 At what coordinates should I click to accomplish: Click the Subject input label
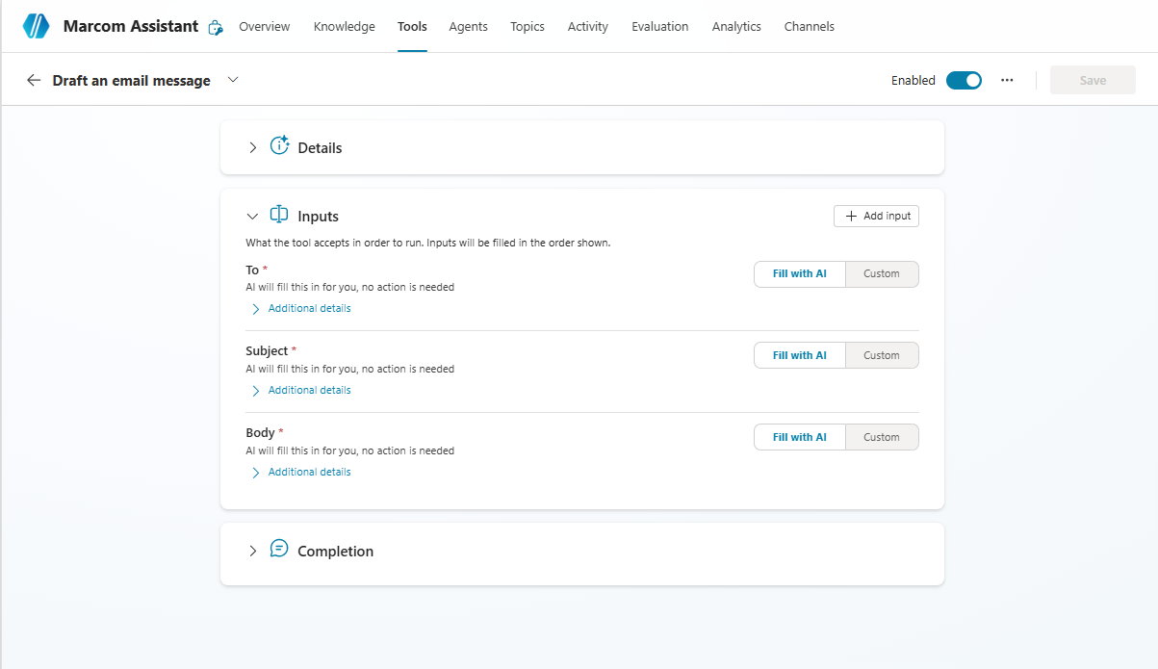[x=267, y=351]
